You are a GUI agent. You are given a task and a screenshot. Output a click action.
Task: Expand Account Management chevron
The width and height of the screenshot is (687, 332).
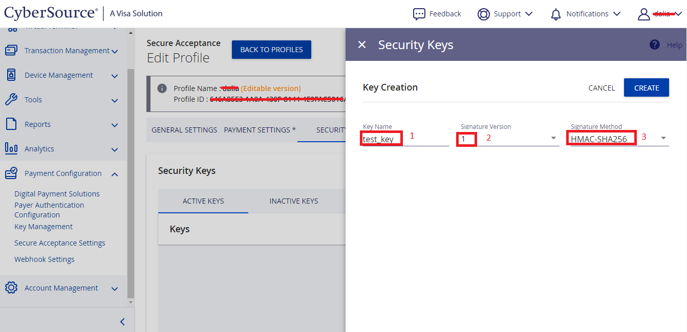115,289
